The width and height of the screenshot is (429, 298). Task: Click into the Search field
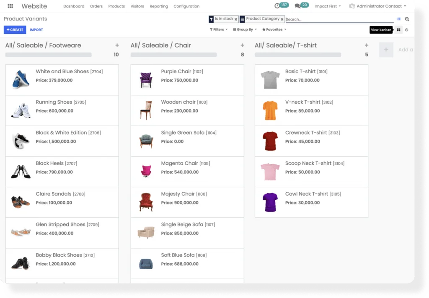coord(339,19)
